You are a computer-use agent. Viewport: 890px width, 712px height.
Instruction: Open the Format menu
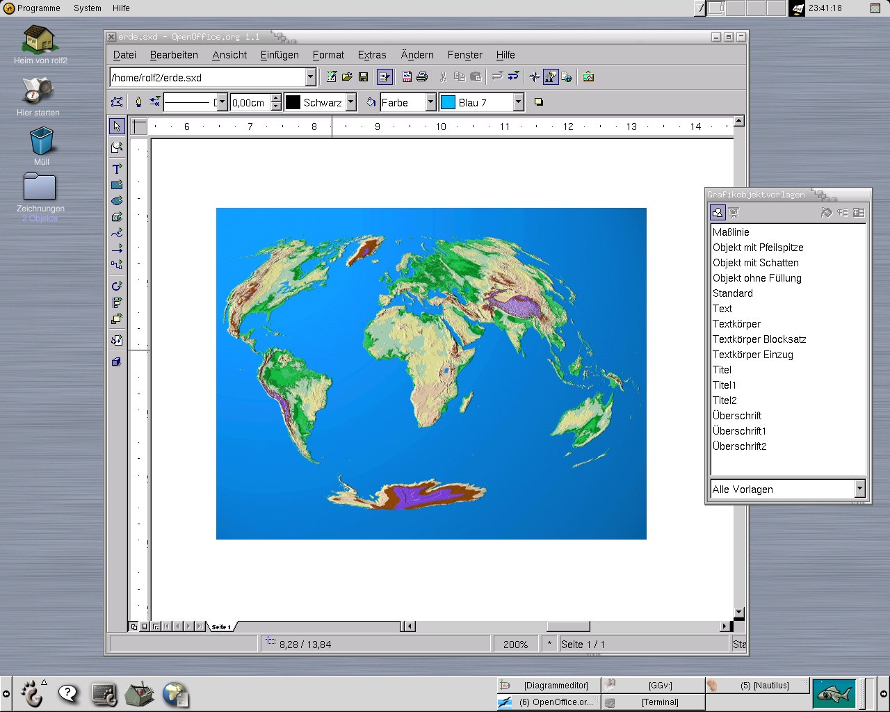[x=328, y=55]
